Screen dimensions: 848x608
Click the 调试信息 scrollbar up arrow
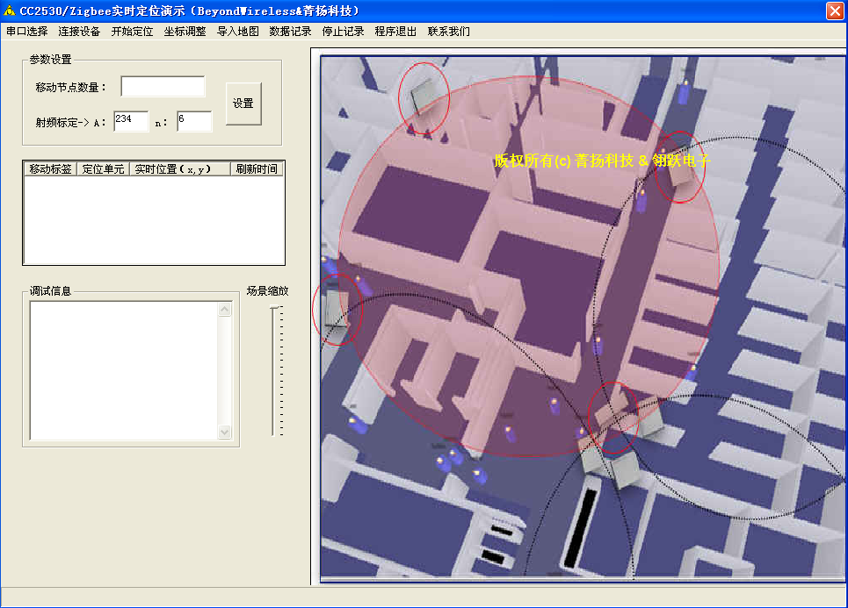coord(225,309)
